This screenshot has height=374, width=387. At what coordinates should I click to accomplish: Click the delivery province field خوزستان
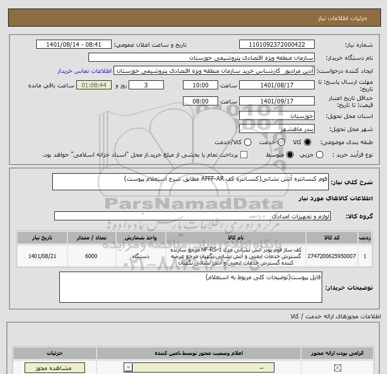pos(276,115)
